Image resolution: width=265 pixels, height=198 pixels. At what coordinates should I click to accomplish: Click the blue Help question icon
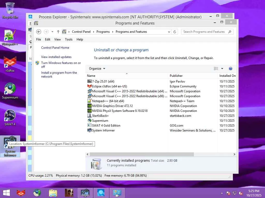pyautogui.click(x=230, y=69)
